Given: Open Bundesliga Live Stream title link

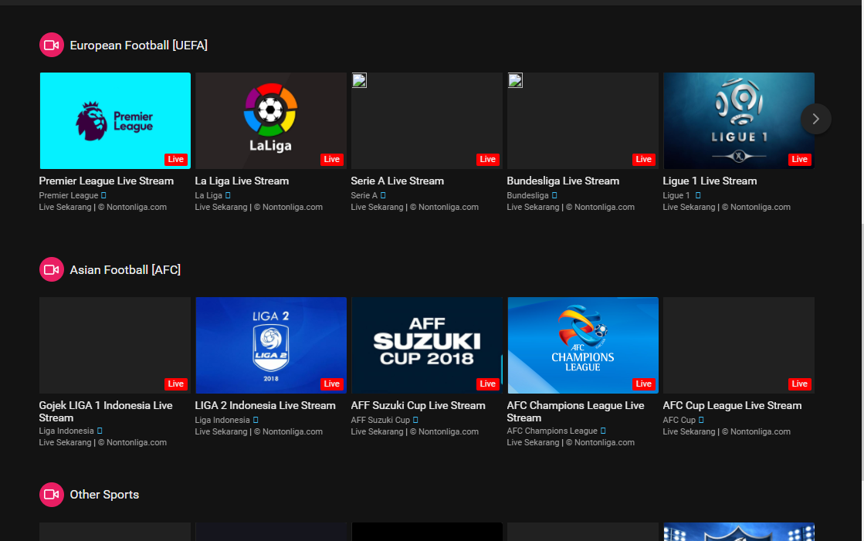Looking at the screenshot, I should point(563,181).
